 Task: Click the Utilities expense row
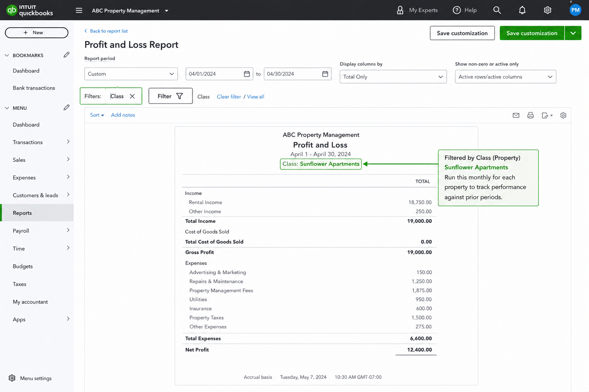pyautogui.click(x=309, y=299)
